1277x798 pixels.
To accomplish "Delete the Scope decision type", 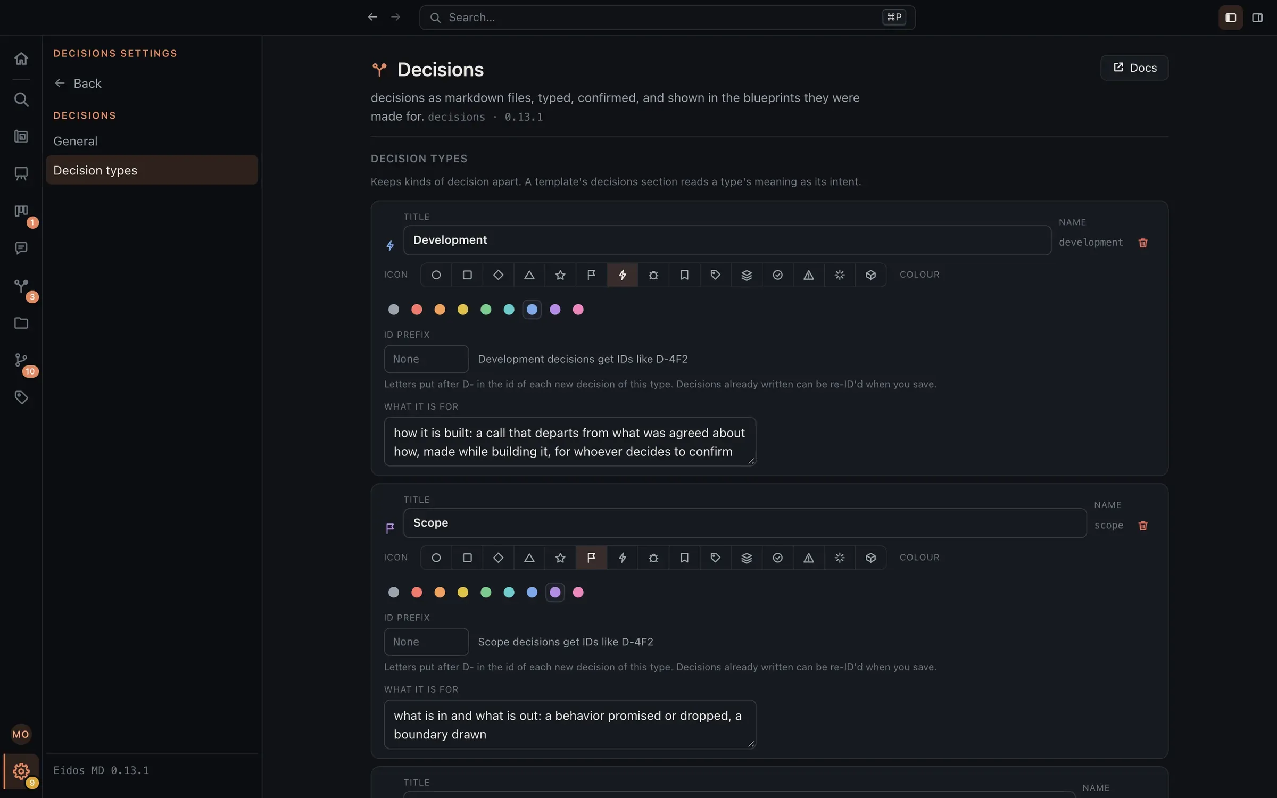I will coord(1143,526).
